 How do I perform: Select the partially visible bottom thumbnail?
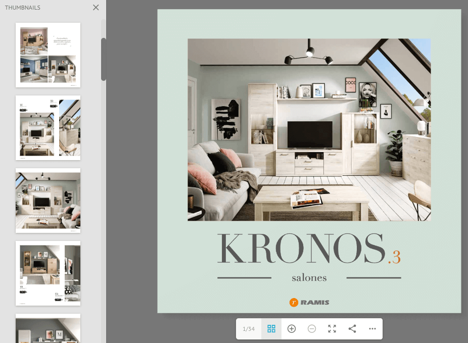click(x=48, y=328)
